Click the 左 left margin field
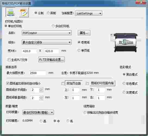 [75, 98]
